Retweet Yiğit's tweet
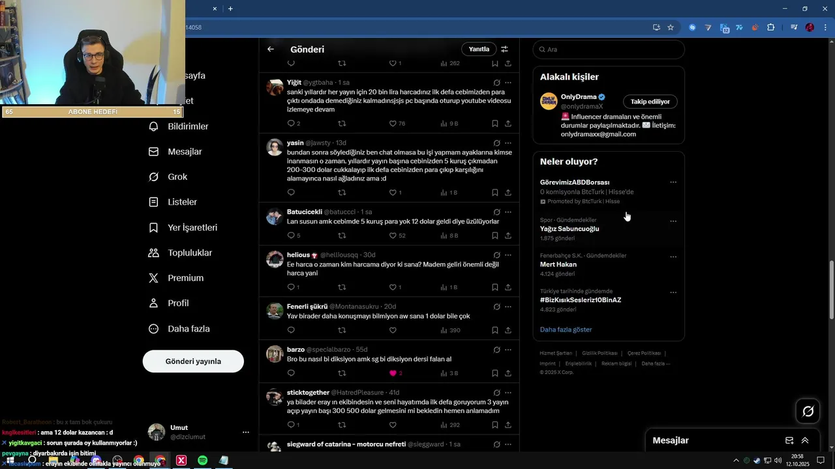 tap(342, 123)
